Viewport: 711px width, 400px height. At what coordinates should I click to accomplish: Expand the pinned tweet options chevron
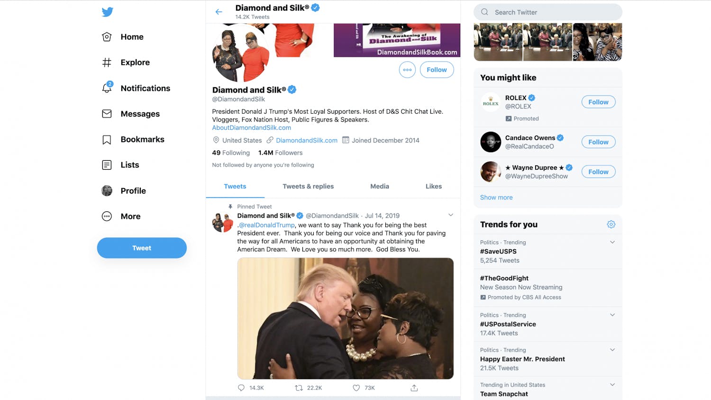coord(451,215)
